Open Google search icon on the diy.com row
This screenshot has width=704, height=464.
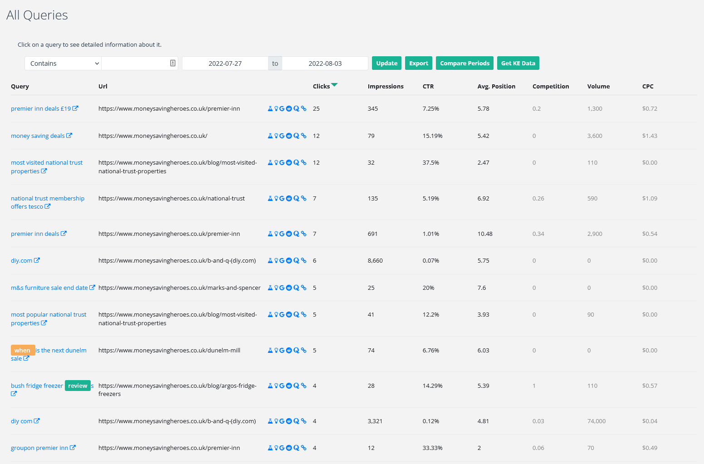(x=282, y=260)
